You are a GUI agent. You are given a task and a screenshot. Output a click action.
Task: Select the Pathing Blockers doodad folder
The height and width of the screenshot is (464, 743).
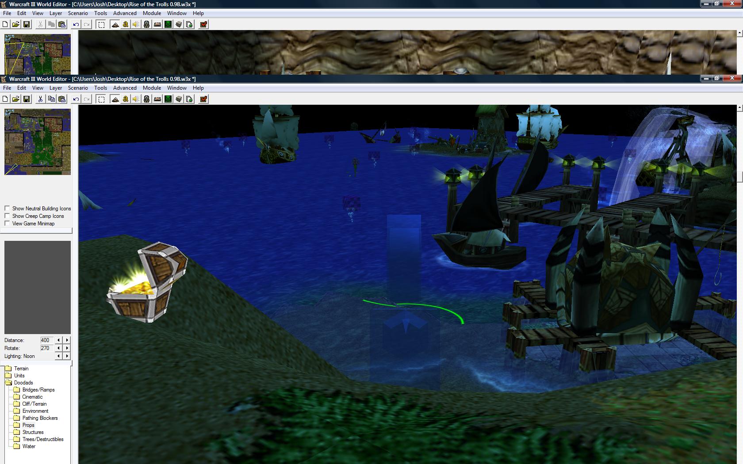pos(36,418)
